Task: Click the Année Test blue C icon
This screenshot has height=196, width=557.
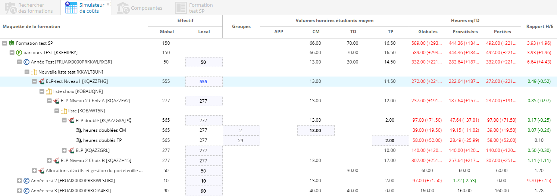Action: [x=26, y=62]
